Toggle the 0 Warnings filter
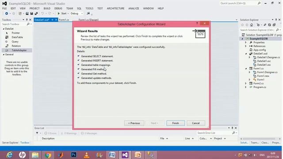The image size is (283, 159). pos(69,133)
